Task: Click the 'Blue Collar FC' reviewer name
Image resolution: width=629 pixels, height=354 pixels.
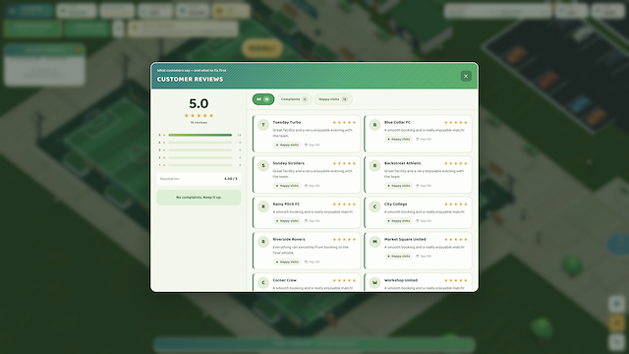Action: pos(397,122)
